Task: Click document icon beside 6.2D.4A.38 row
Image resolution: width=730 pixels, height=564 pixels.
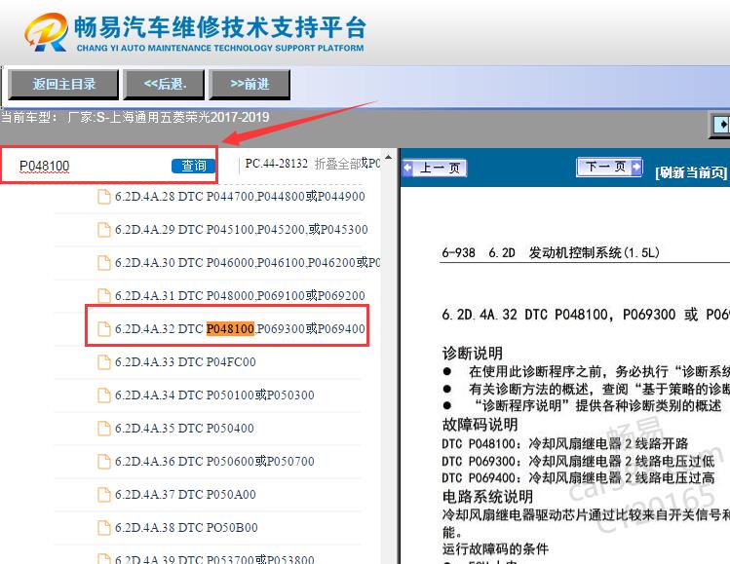Action: tap(104, 527)
